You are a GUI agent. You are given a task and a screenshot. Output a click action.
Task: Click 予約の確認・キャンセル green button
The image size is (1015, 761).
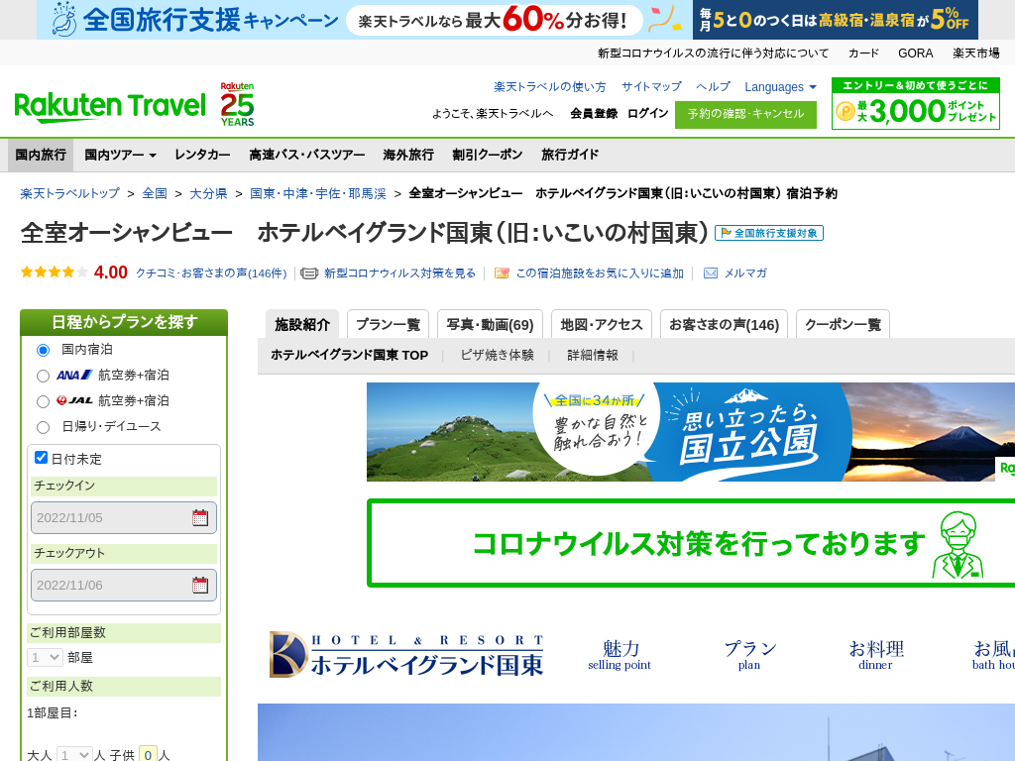[745, 115]
